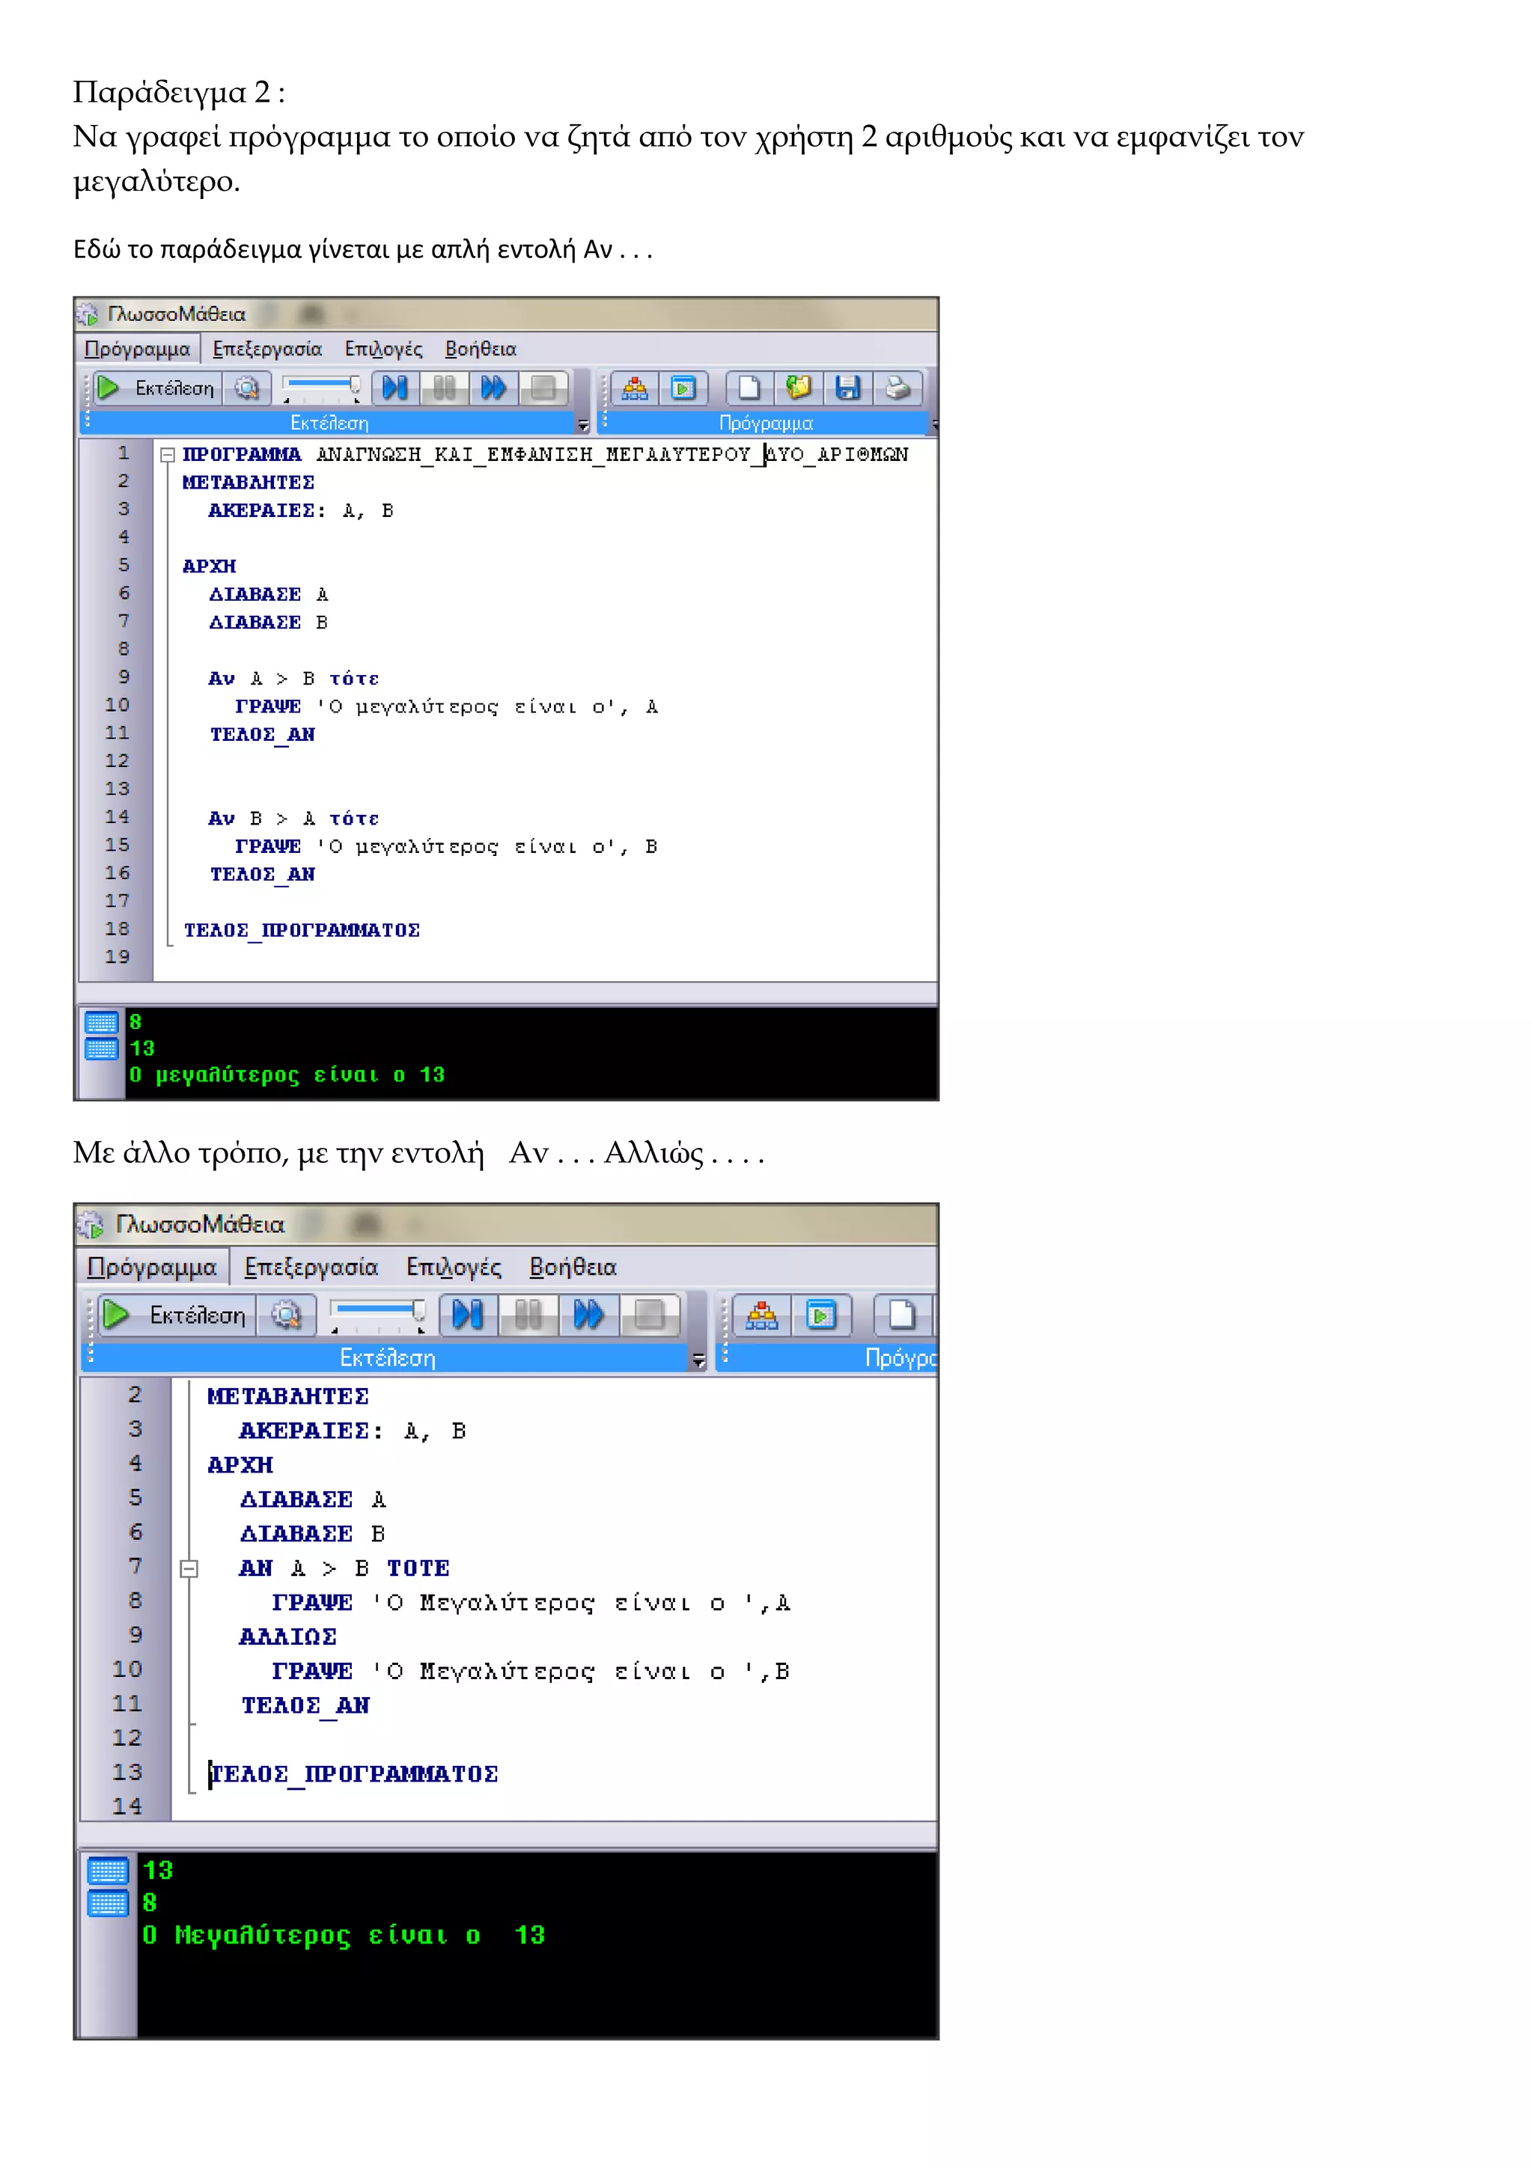This screenshot has height=2167, width=1533.
Task: Click the save (floppy disk) icon in upper window
Action: 847,388
